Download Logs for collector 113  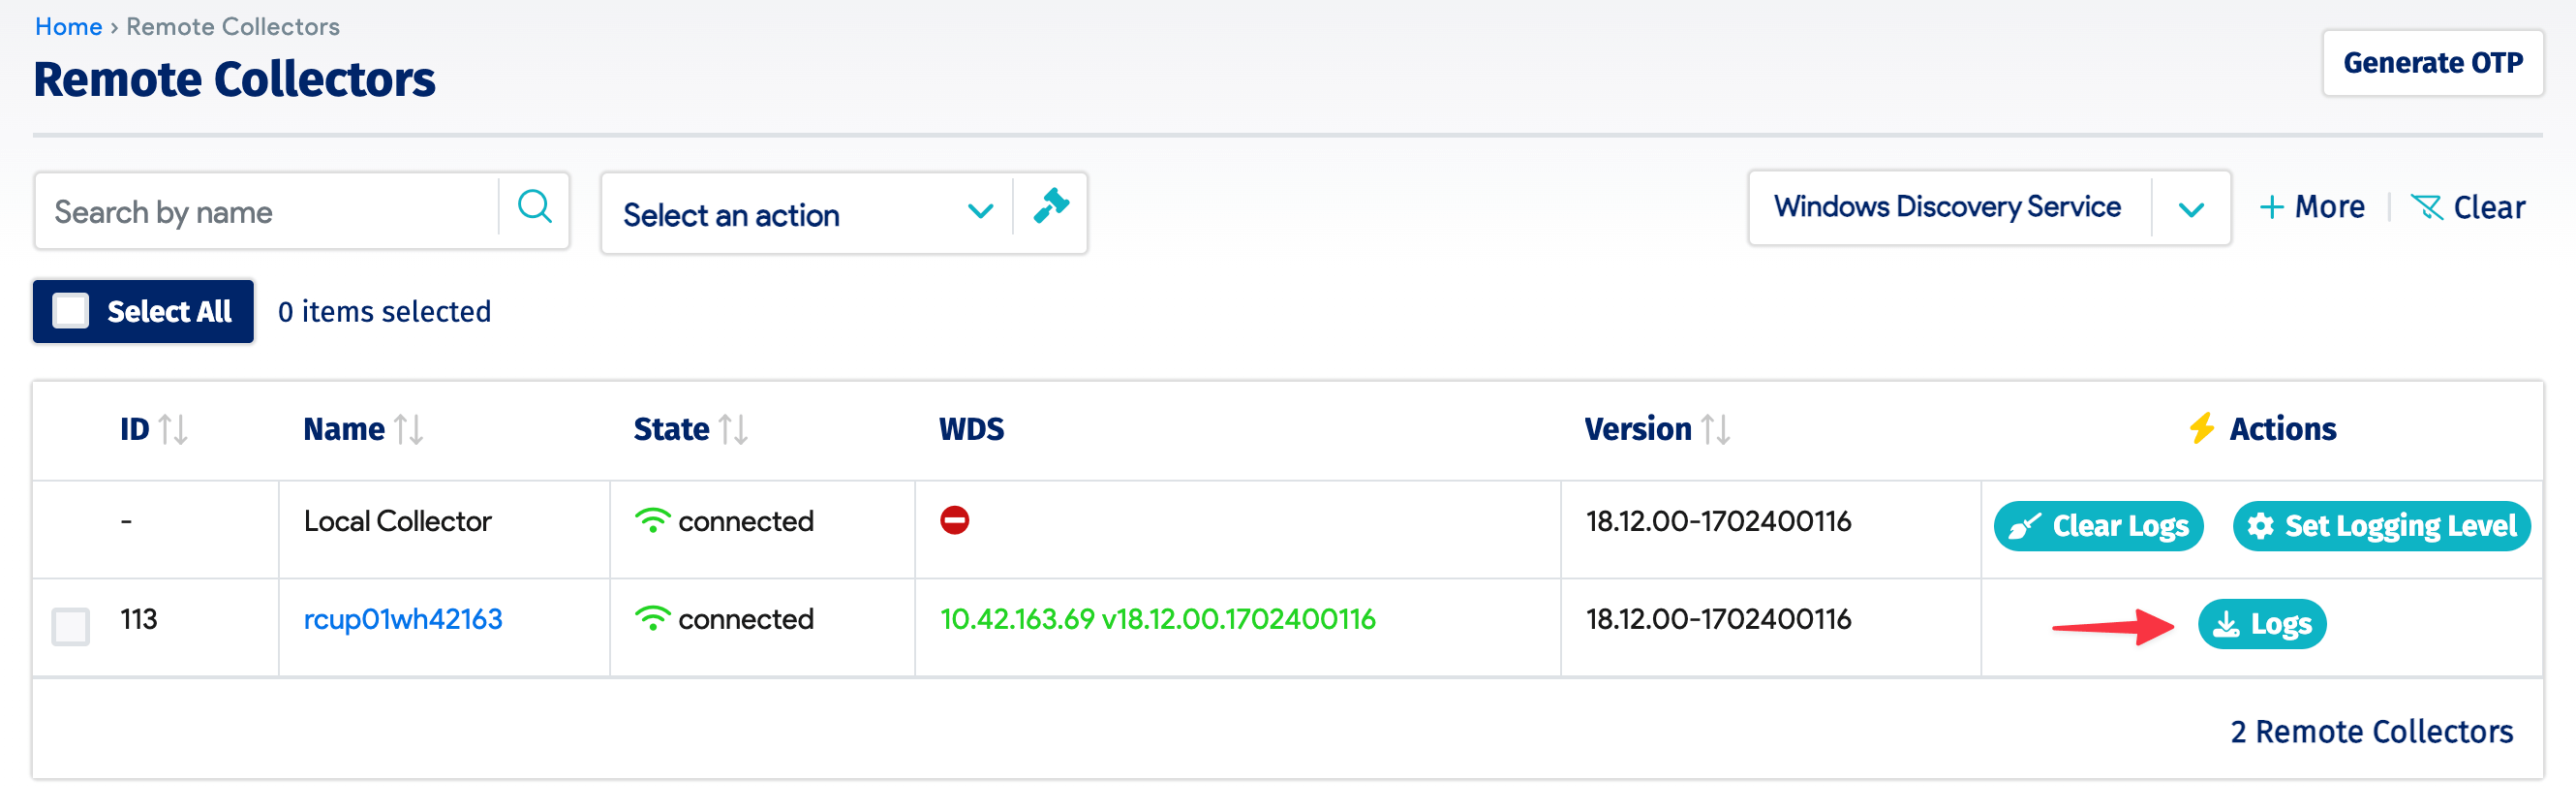2261,625
